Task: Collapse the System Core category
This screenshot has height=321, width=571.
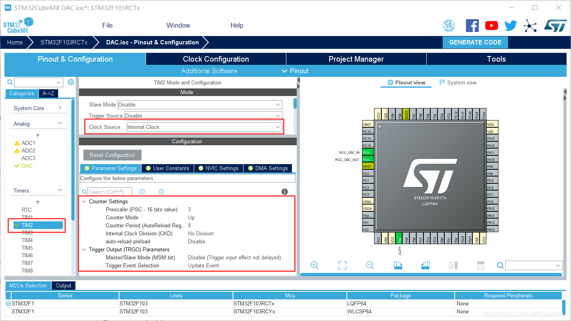Action: (x=60, y=108)
